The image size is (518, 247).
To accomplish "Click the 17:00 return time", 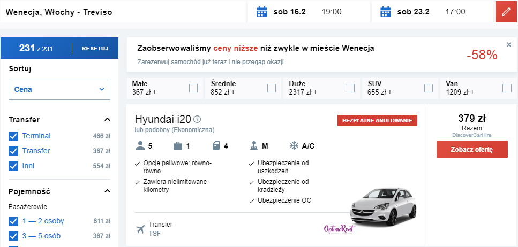I will click(x=455, y=12).
